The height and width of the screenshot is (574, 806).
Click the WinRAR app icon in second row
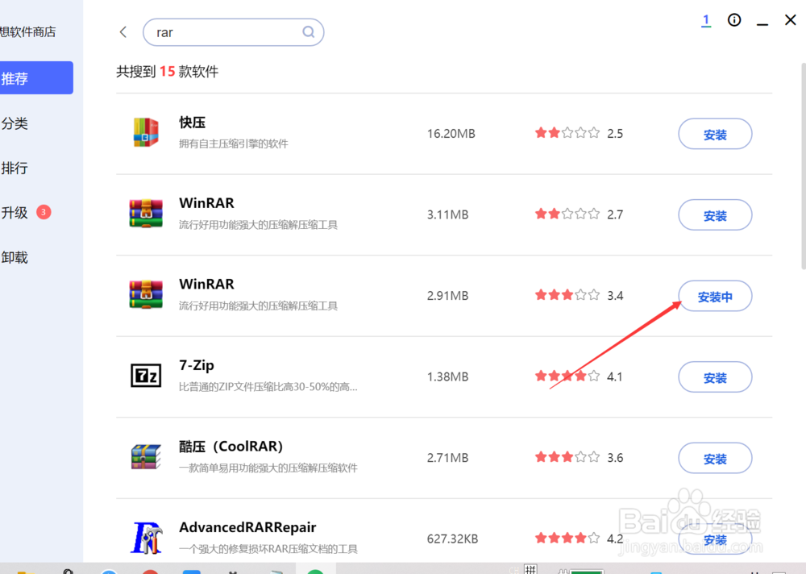pos(145,213)
